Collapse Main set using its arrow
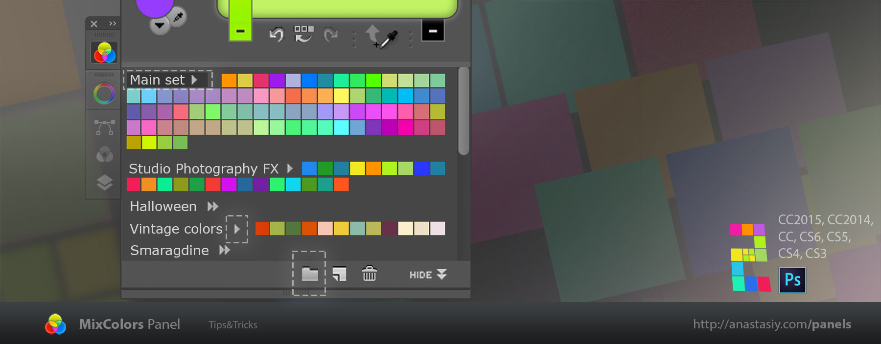Viewport: 881px width, 344px height. [x=194, y=80]
